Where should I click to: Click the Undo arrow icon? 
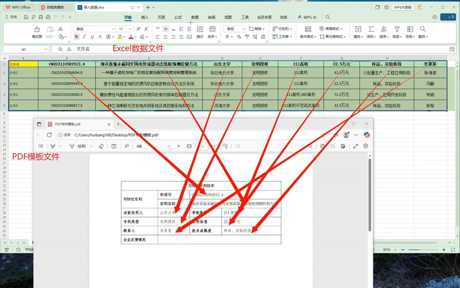coord(55,17)
